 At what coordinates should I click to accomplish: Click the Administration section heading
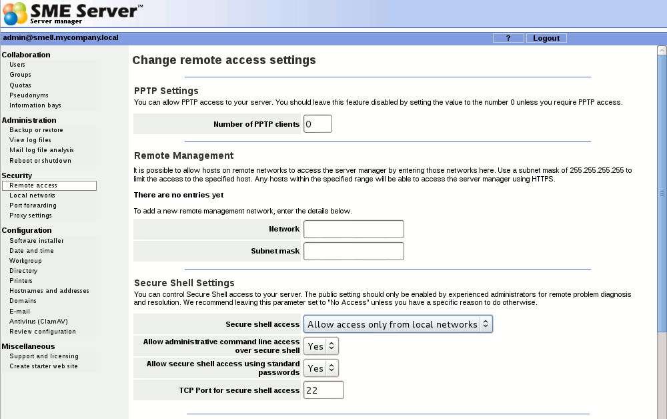(x=29, y=120)
